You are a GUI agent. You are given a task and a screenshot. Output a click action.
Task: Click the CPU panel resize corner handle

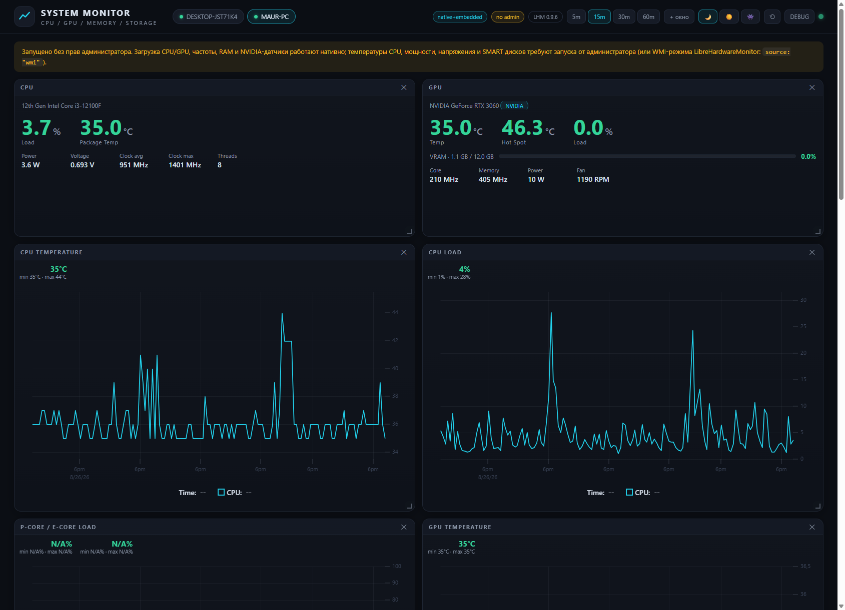click(410, 231)
